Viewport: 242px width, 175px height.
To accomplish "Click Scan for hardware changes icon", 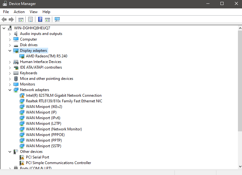I will pos(57,19).
